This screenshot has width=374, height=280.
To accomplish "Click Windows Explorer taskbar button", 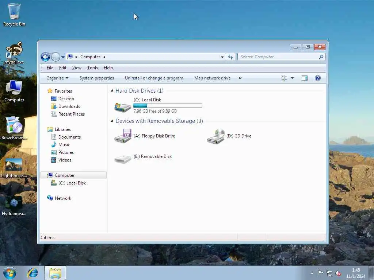I will pos(55,273).
